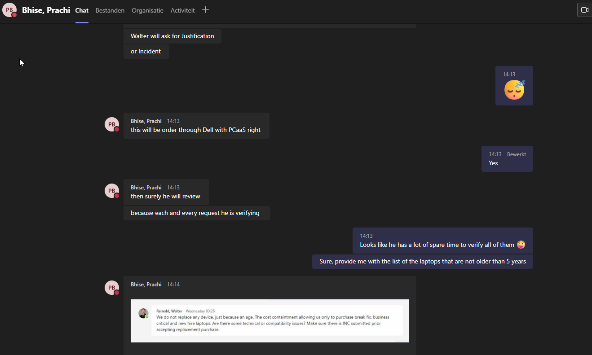Click the tongue-out emoji in message
The height and width of the screenshot is (355, 592).
[521, 245]
